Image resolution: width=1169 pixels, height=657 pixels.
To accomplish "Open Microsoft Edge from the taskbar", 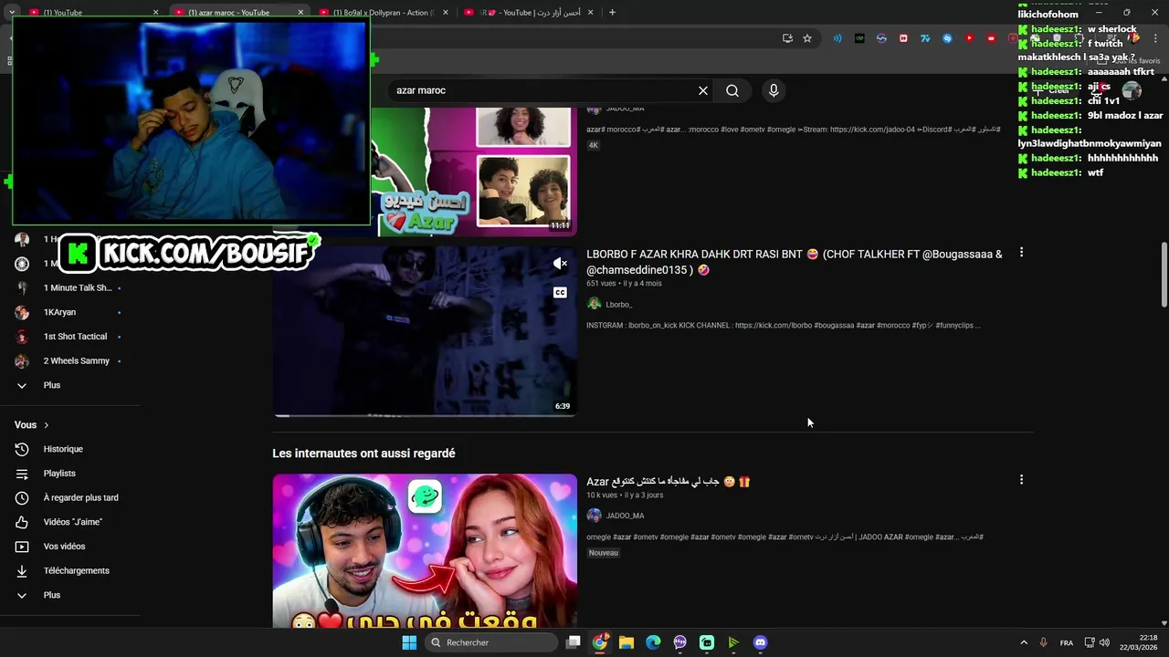I will (x=653, y=642).
